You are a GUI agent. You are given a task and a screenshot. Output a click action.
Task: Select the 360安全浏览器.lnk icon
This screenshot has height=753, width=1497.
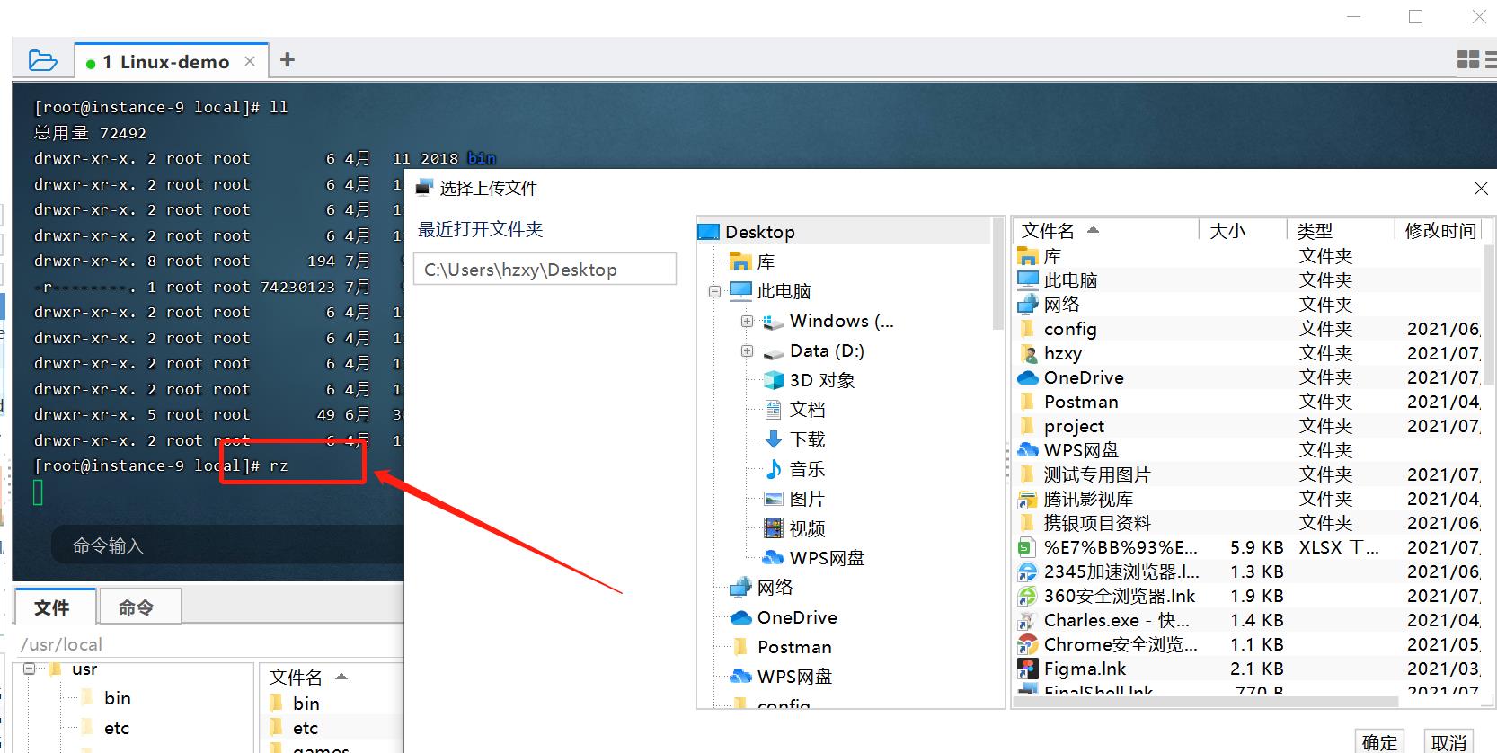[x=1027, y=596]
